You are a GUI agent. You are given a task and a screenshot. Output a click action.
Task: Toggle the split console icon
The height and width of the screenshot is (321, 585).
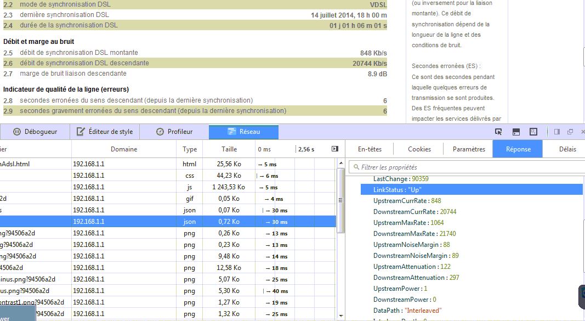pos(516,132)
